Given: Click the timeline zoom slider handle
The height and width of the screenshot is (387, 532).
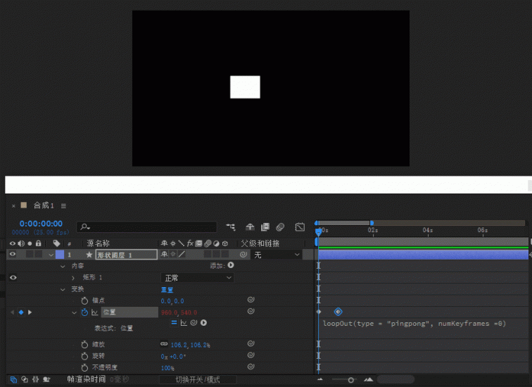Looking at the screenshot, I should (351, 380).
